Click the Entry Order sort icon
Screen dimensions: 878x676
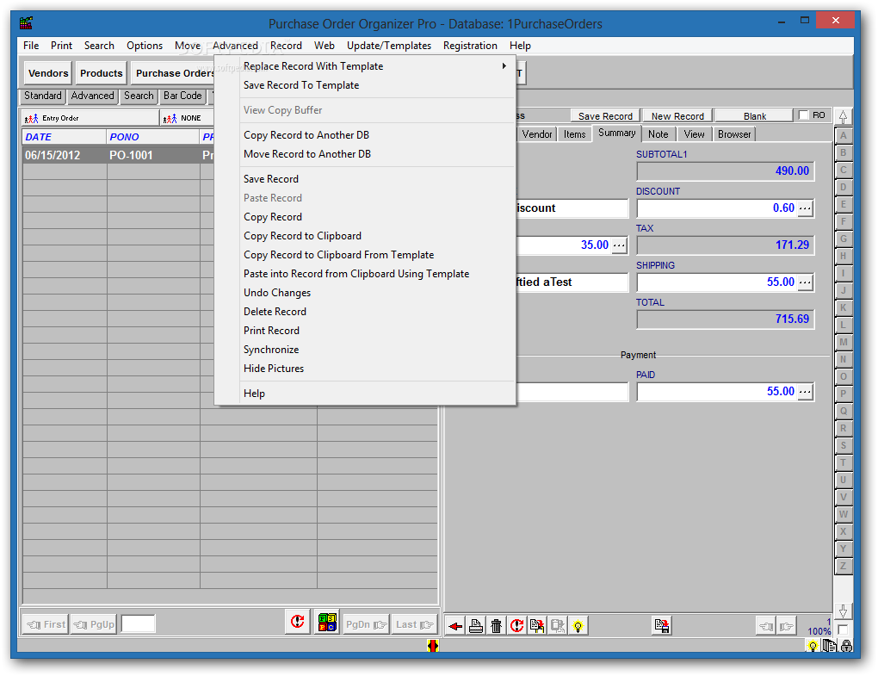(x=31, y=118)
